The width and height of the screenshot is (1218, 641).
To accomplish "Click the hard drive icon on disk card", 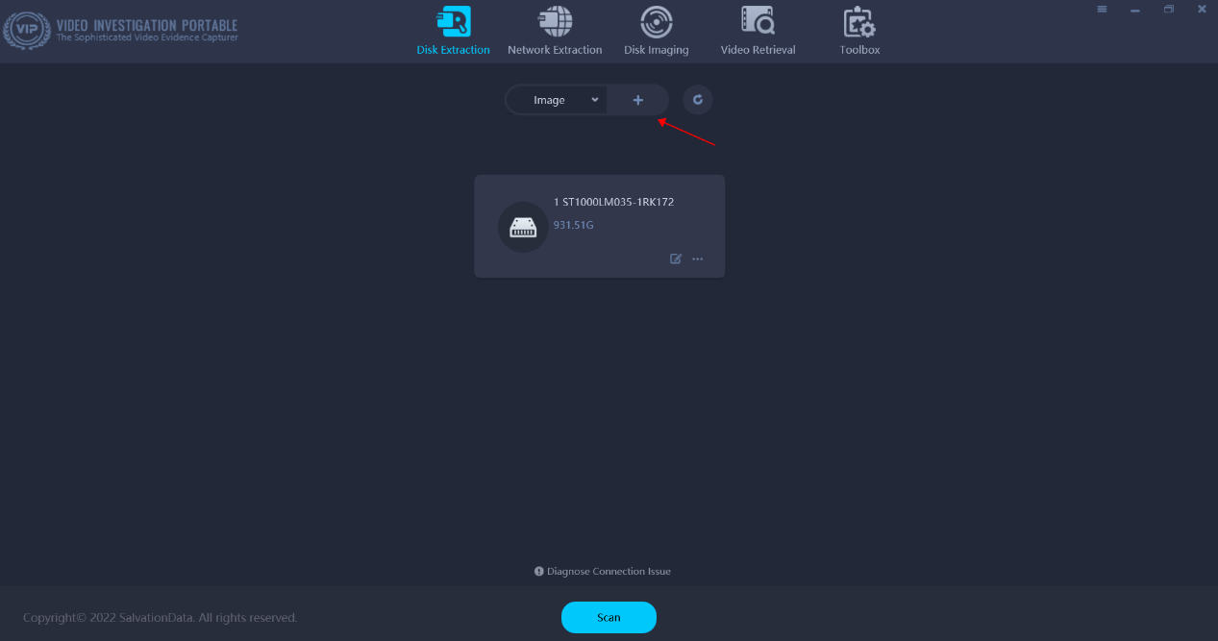I will 523,228.
